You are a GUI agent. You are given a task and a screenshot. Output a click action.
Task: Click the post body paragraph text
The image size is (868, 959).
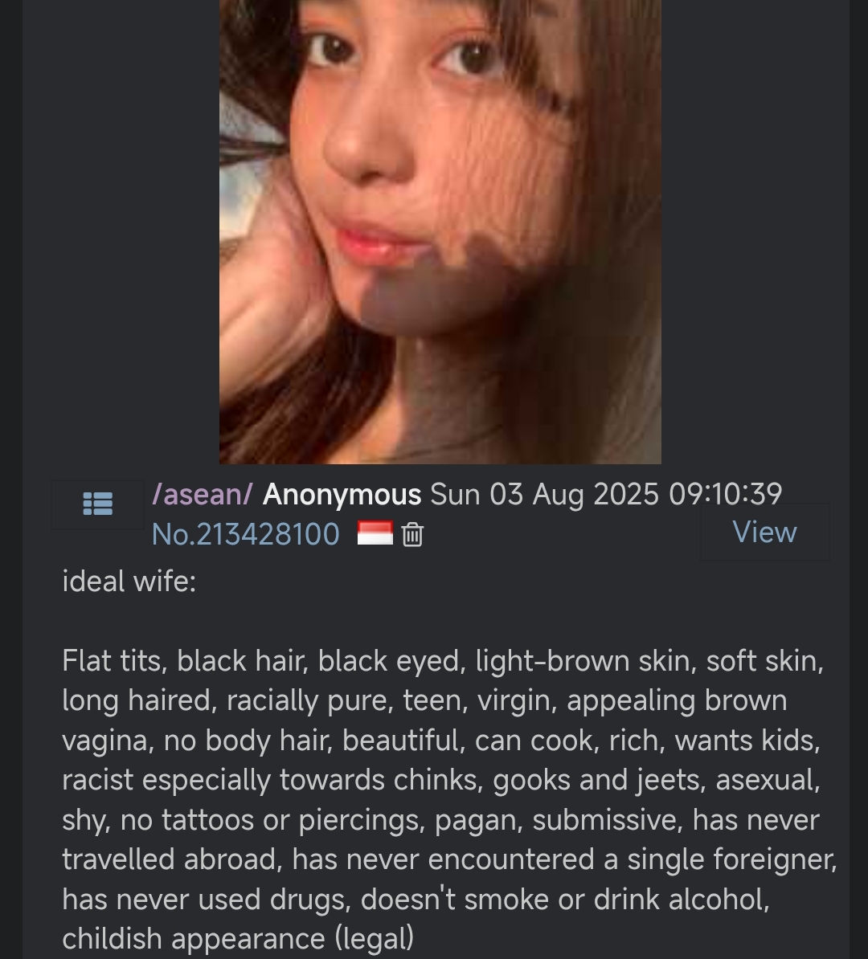pos(449,800)
